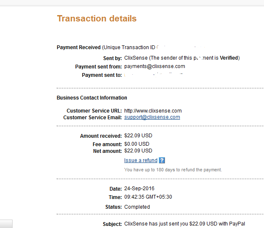Click the Payment Received label
The width and height of the screenshot is (264, 228).
coord(78,47)
